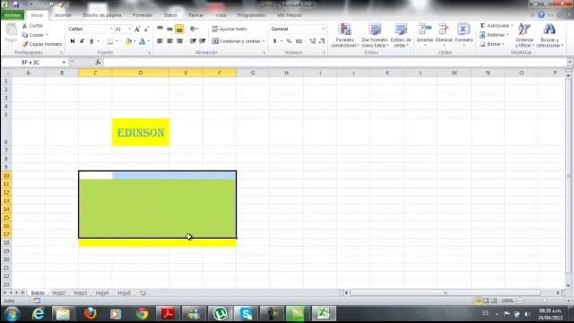
Task: Click the green Archivo tab
Action: coord(13,15)
